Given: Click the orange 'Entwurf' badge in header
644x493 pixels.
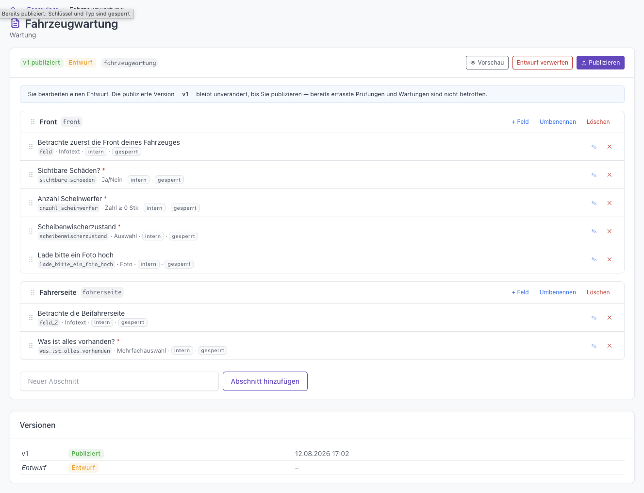Looking at the screenshot, I should tap(81, 63).
